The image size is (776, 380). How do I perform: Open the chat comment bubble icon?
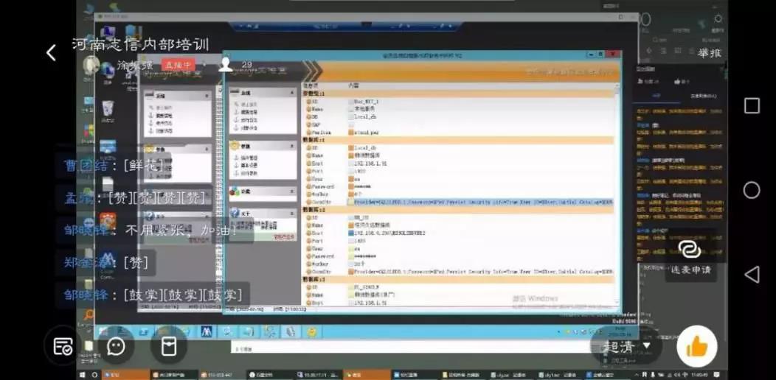[x=116, y=346]
